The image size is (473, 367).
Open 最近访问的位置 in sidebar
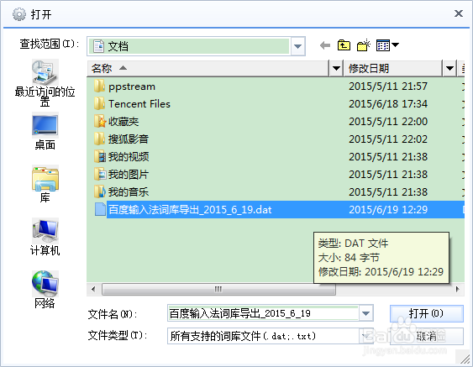point(45,83)
